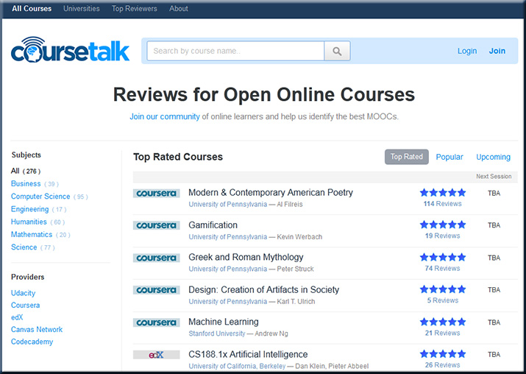The image size is (526, 374).
Task: Filter by Humanities subject
Action: coord(38,222)
